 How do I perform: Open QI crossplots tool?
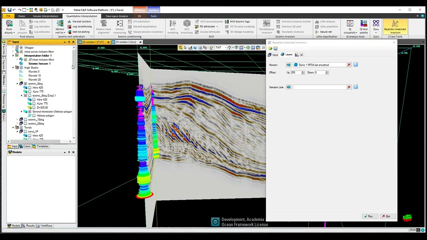tap(350, 27)
